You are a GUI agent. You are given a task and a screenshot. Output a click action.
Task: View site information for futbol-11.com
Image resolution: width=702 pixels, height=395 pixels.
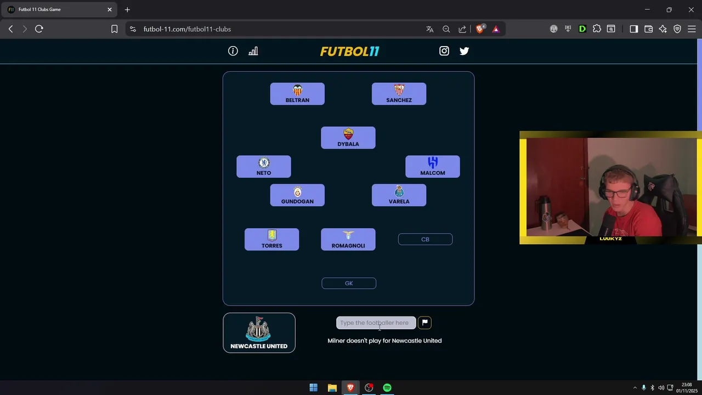click(133, 29)
